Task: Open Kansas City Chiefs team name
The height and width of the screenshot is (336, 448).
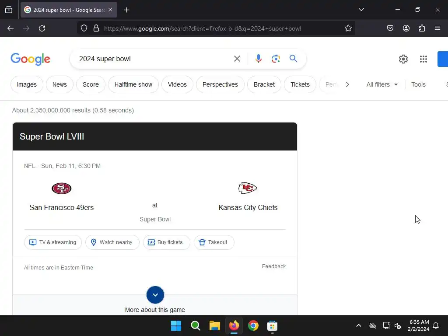Action: [x=248, y=207]
